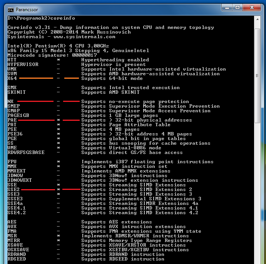Image resolution: width=266 pixels, height=264 pixels.
Task: Click the 'D:\Programok2>coreinfo' command line
Action: tap(41, 18)
